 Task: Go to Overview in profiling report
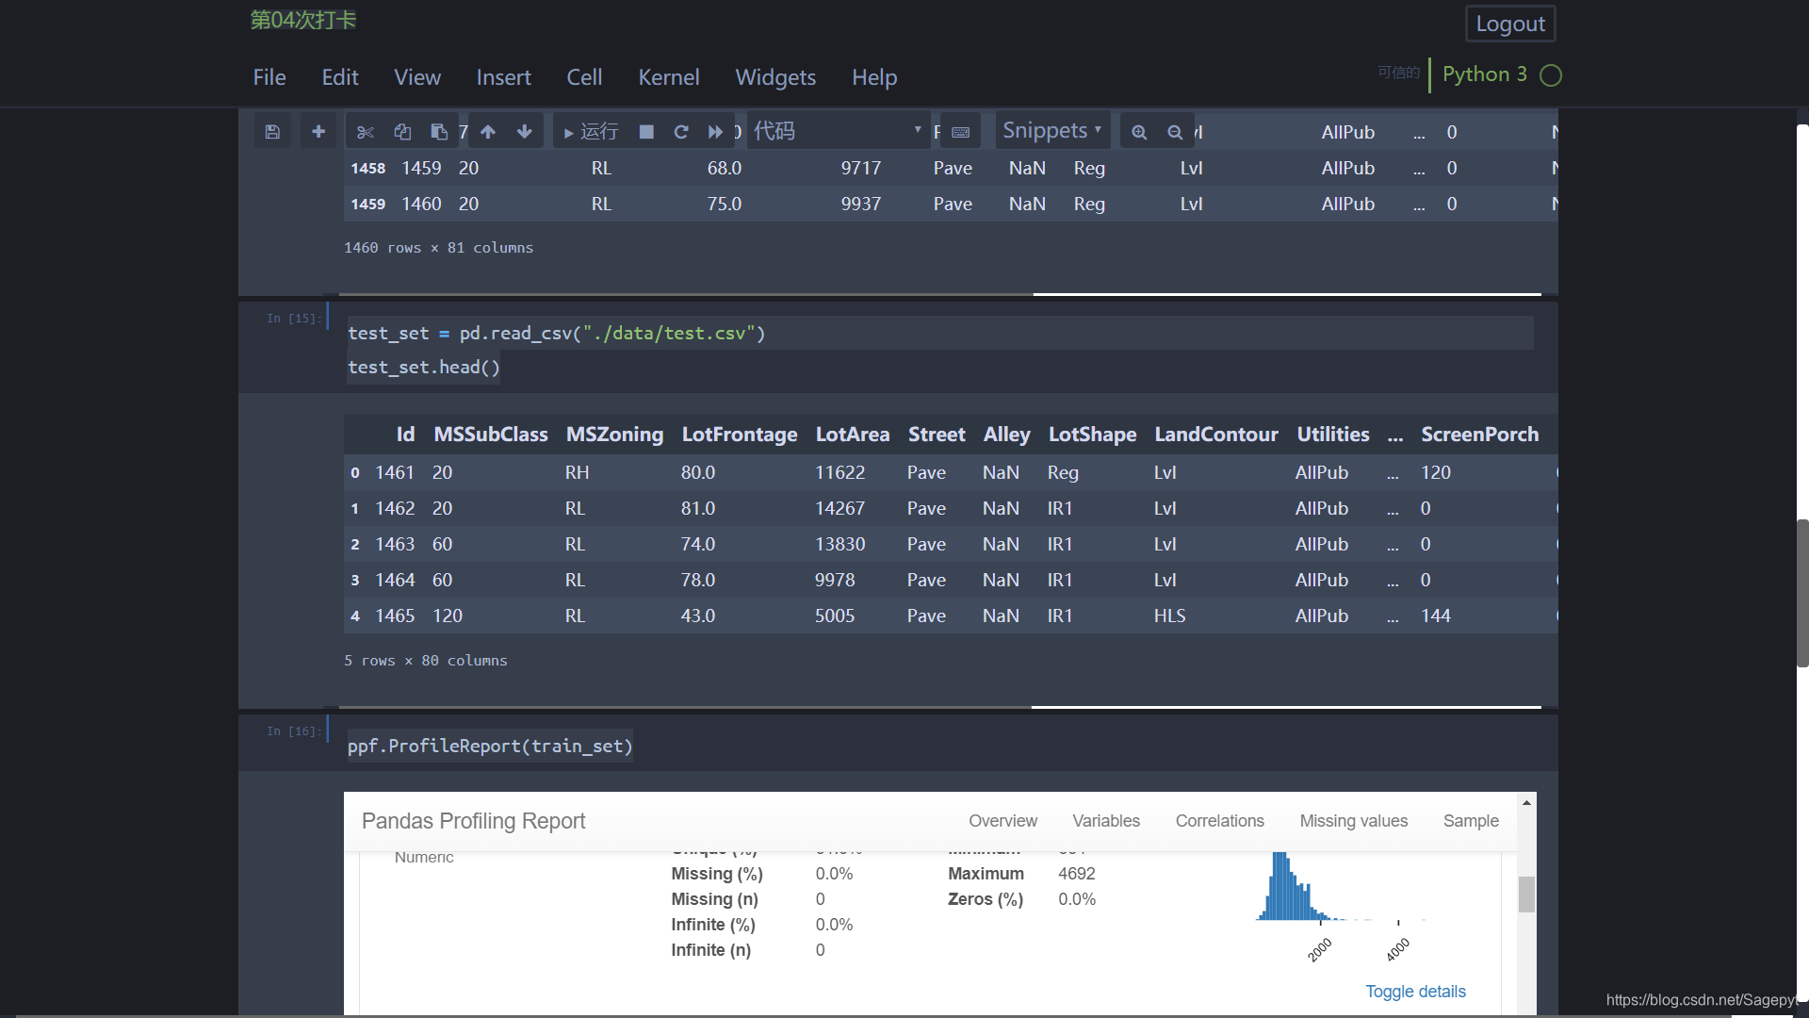pyautogui.click(x=1002, y=821)
